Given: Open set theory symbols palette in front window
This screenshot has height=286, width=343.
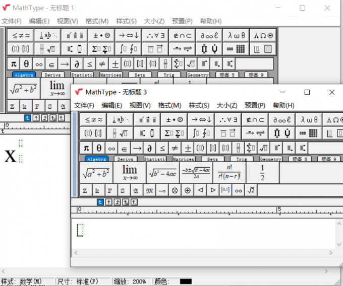Looking at the screenshot, I should click(x=255, y=120).
